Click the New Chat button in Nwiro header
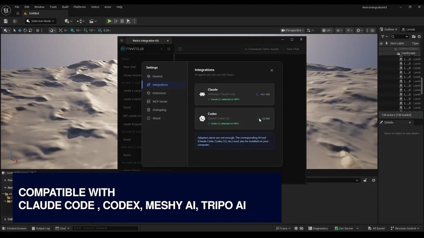 coord(293,49)
